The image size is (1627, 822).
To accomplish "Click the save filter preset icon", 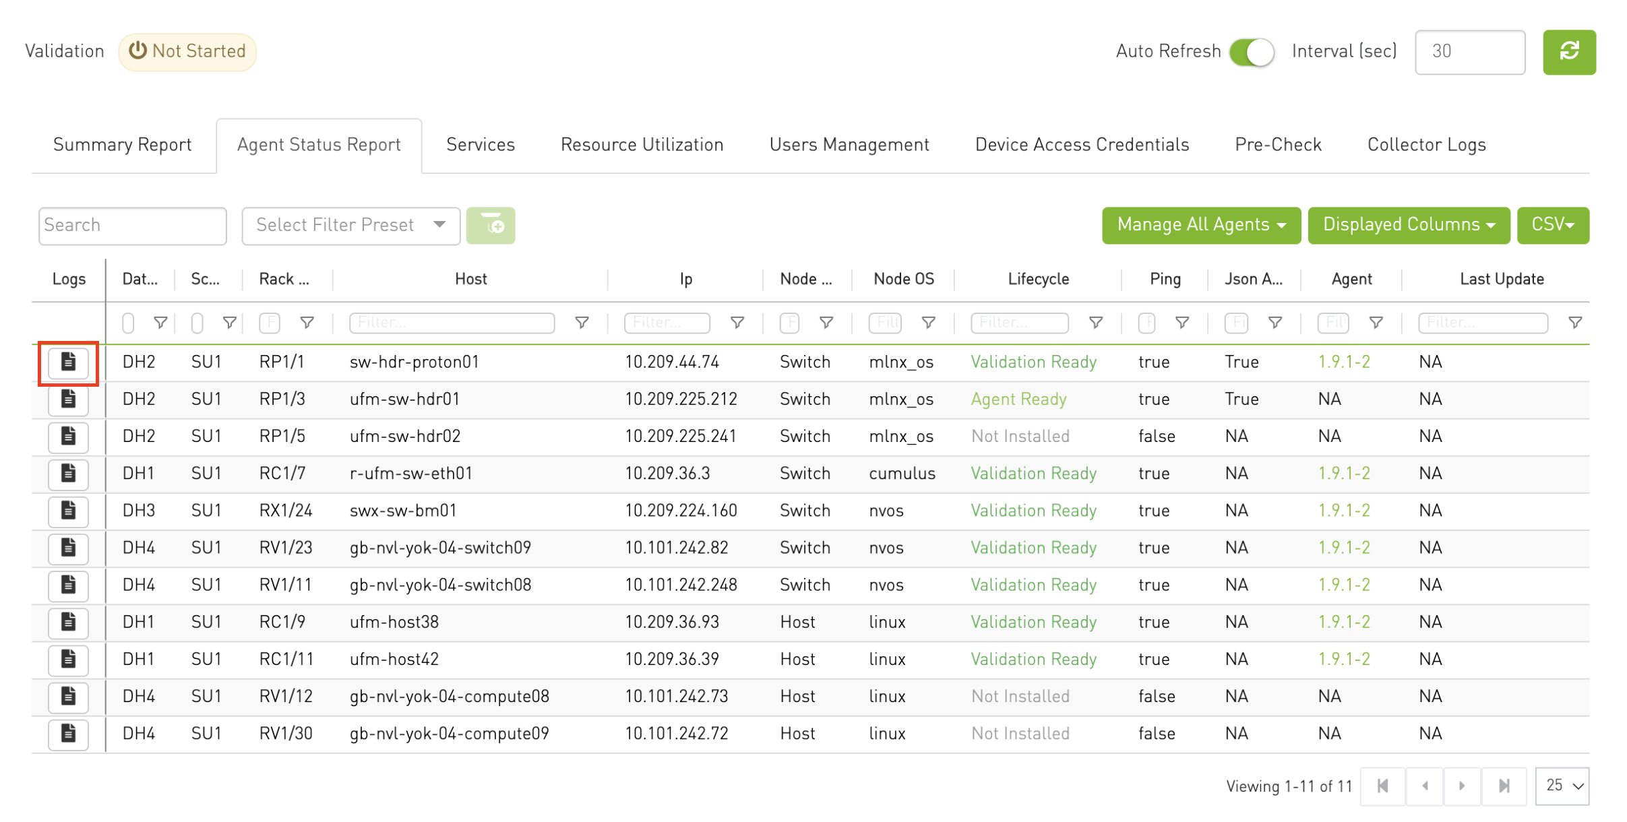I will 491,225.
